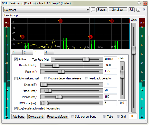Image resolution: width=149 pixels, height=125 pixels.
Task: Enable Solo current band
Action: [x=72, y=116]
